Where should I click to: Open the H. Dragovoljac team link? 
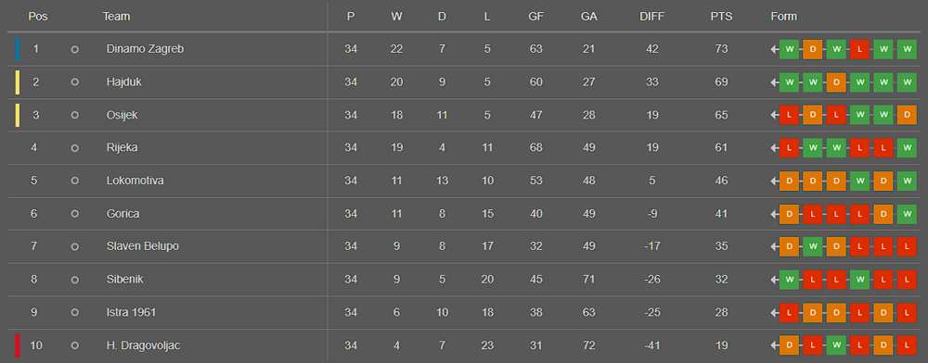[143, 346]
